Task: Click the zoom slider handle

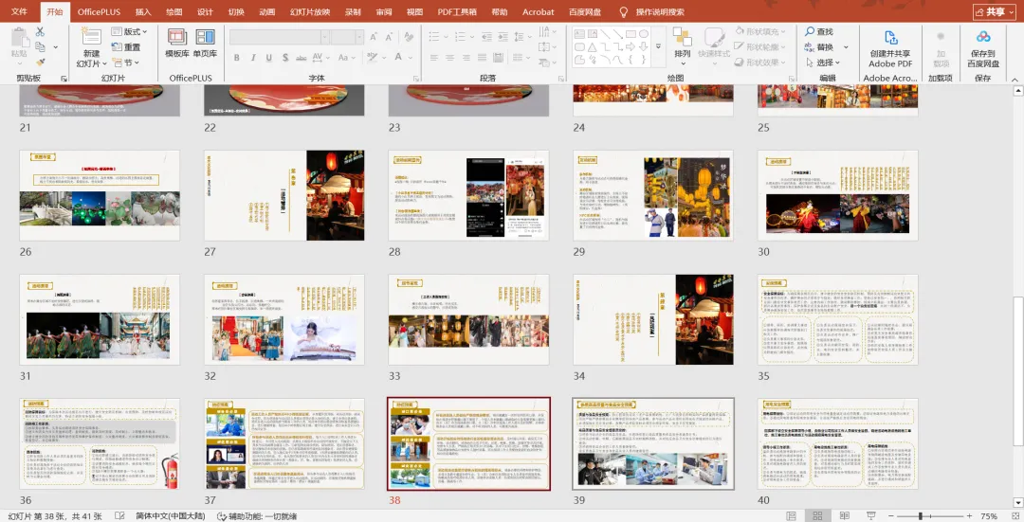Action: point(920,516)
